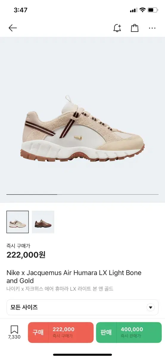Open the 모든 사이즈 size selector box
165x359 pixels.
[x=82, y=307]
